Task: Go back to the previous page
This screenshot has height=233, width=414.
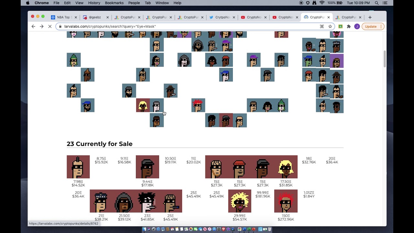Action: coord(33,27)
